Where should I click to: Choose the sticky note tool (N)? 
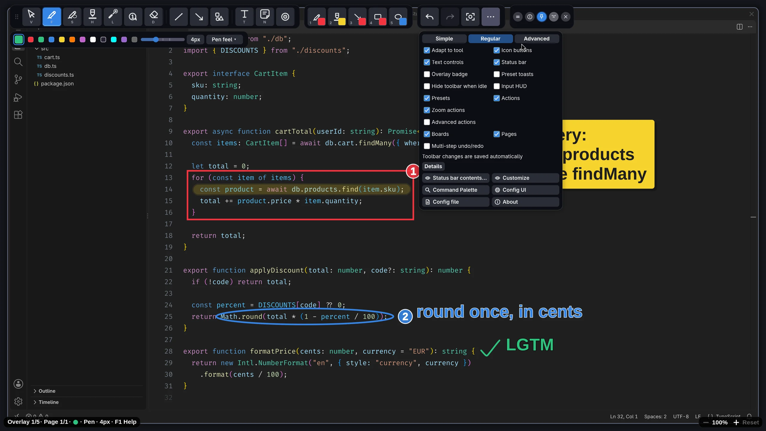[265, 16]
